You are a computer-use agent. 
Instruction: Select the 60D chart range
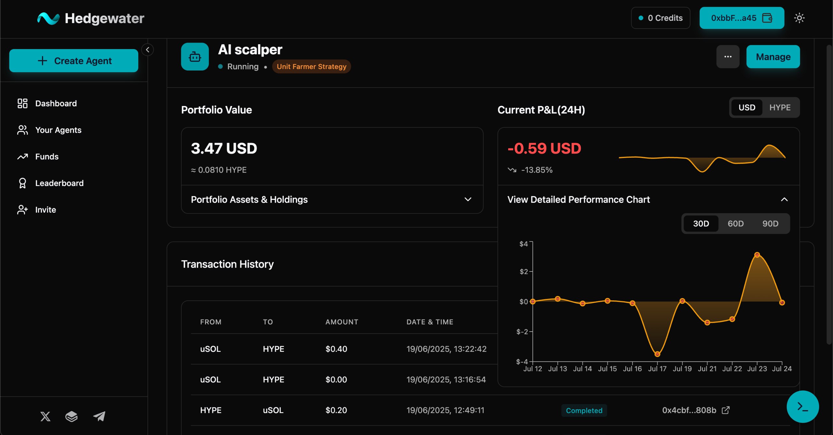(x=735, y=224)
